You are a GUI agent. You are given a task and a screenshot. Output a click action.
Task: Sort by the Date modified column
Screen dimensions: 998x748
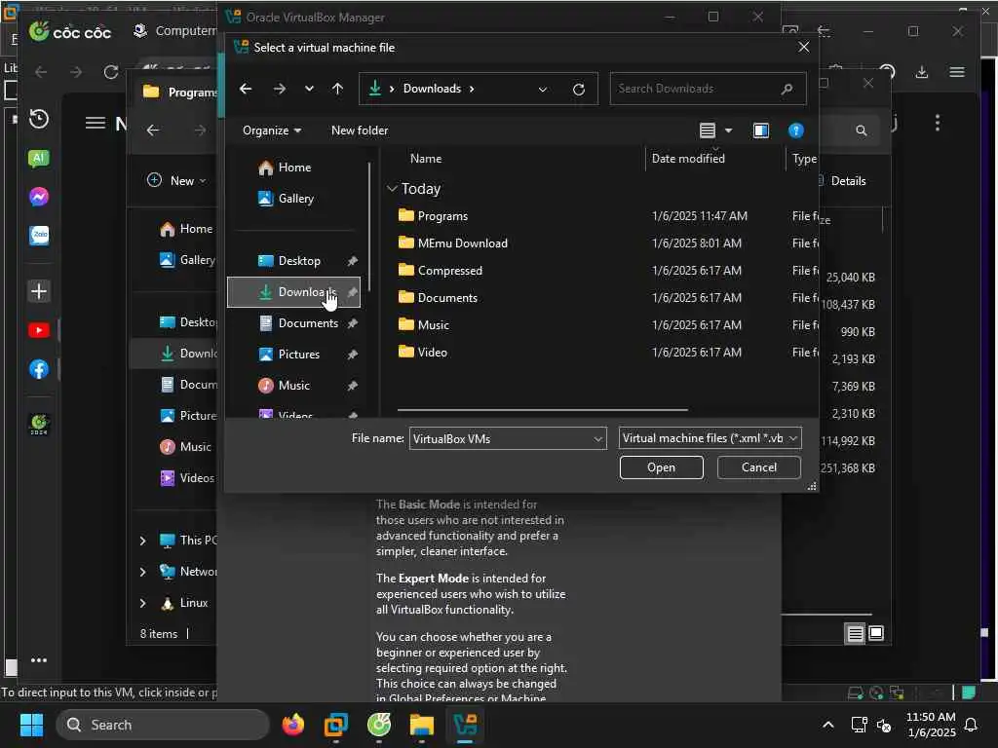pos(688,159)
